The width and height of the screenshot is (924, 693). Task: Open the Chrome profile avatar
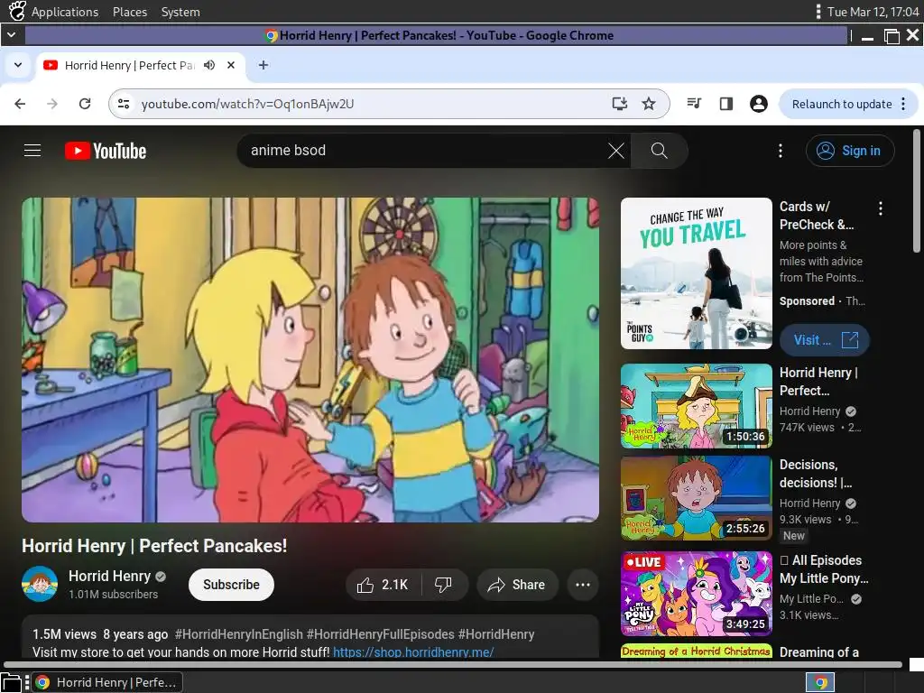(x=758, y=104)
